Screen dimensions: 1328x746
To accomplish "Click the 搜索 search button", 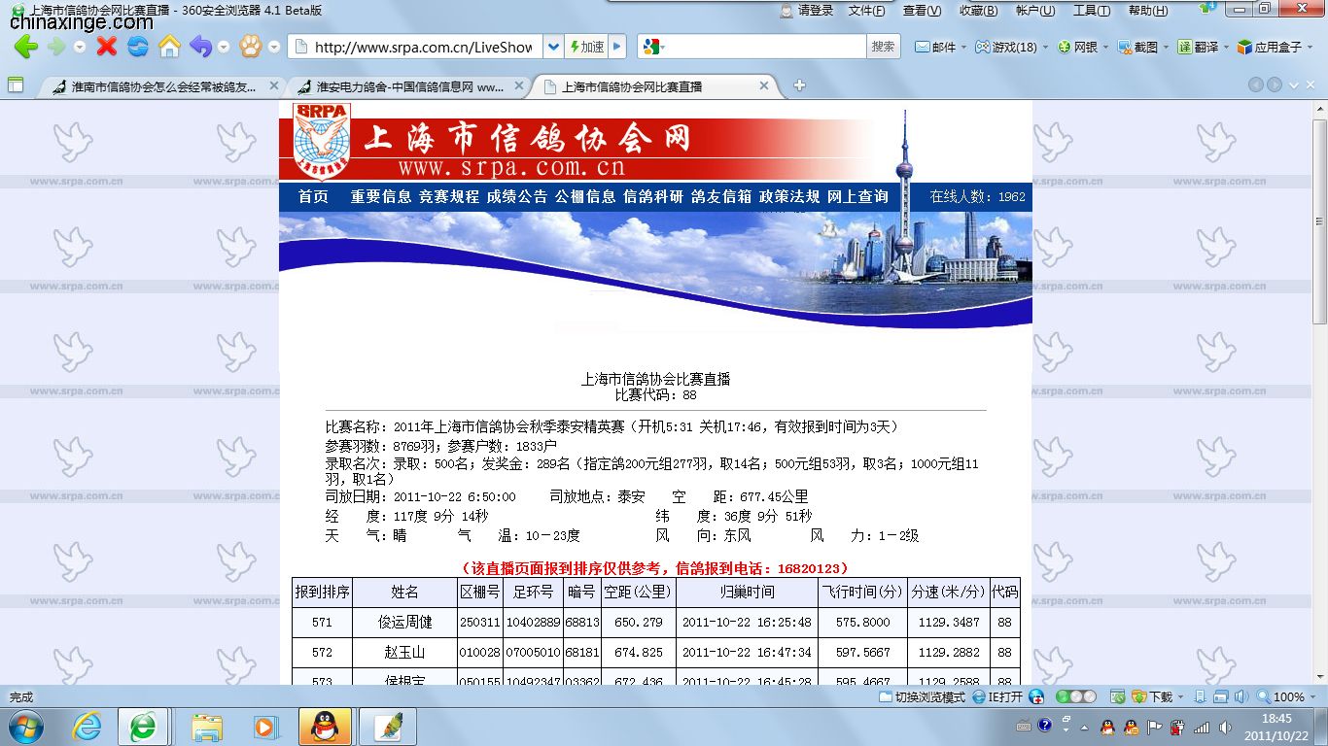I will tap(883, 47).
